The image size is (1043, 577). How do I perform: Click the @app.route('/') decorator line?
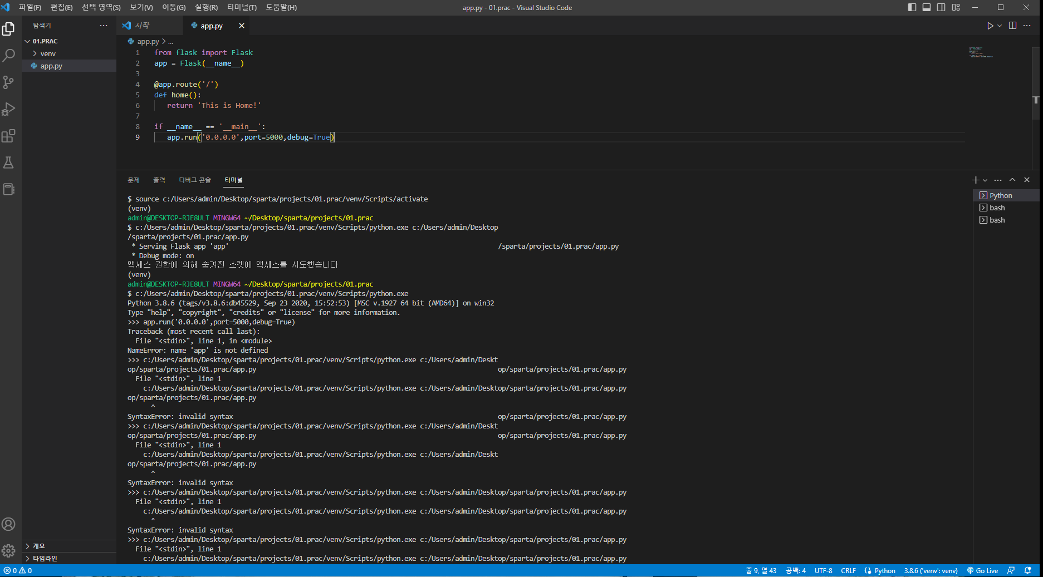tap(186, 84)
